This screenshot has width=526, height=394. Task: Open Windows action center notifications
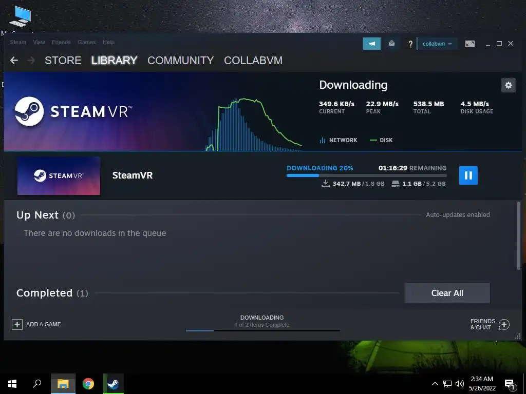510,384
